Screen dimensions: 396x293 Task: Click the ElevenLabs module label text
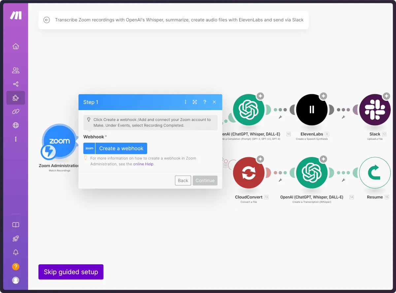312,134
